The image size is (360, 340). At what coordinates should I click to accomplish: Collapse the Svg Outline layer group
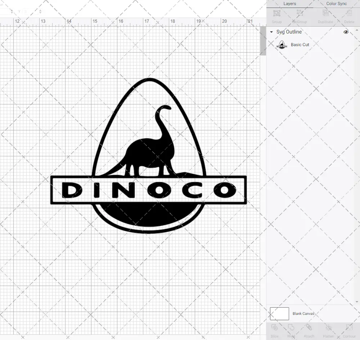point(271,32)
